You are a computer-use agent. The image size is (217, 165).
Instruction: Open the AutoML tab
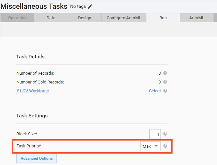click(197, 18)
